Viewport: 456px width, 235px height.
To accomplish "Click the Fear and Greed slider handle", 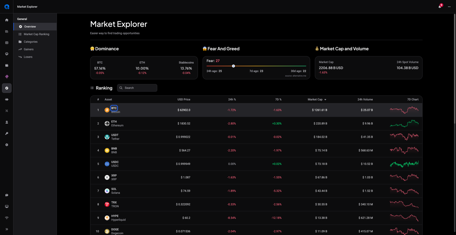I will click(234, 66).
